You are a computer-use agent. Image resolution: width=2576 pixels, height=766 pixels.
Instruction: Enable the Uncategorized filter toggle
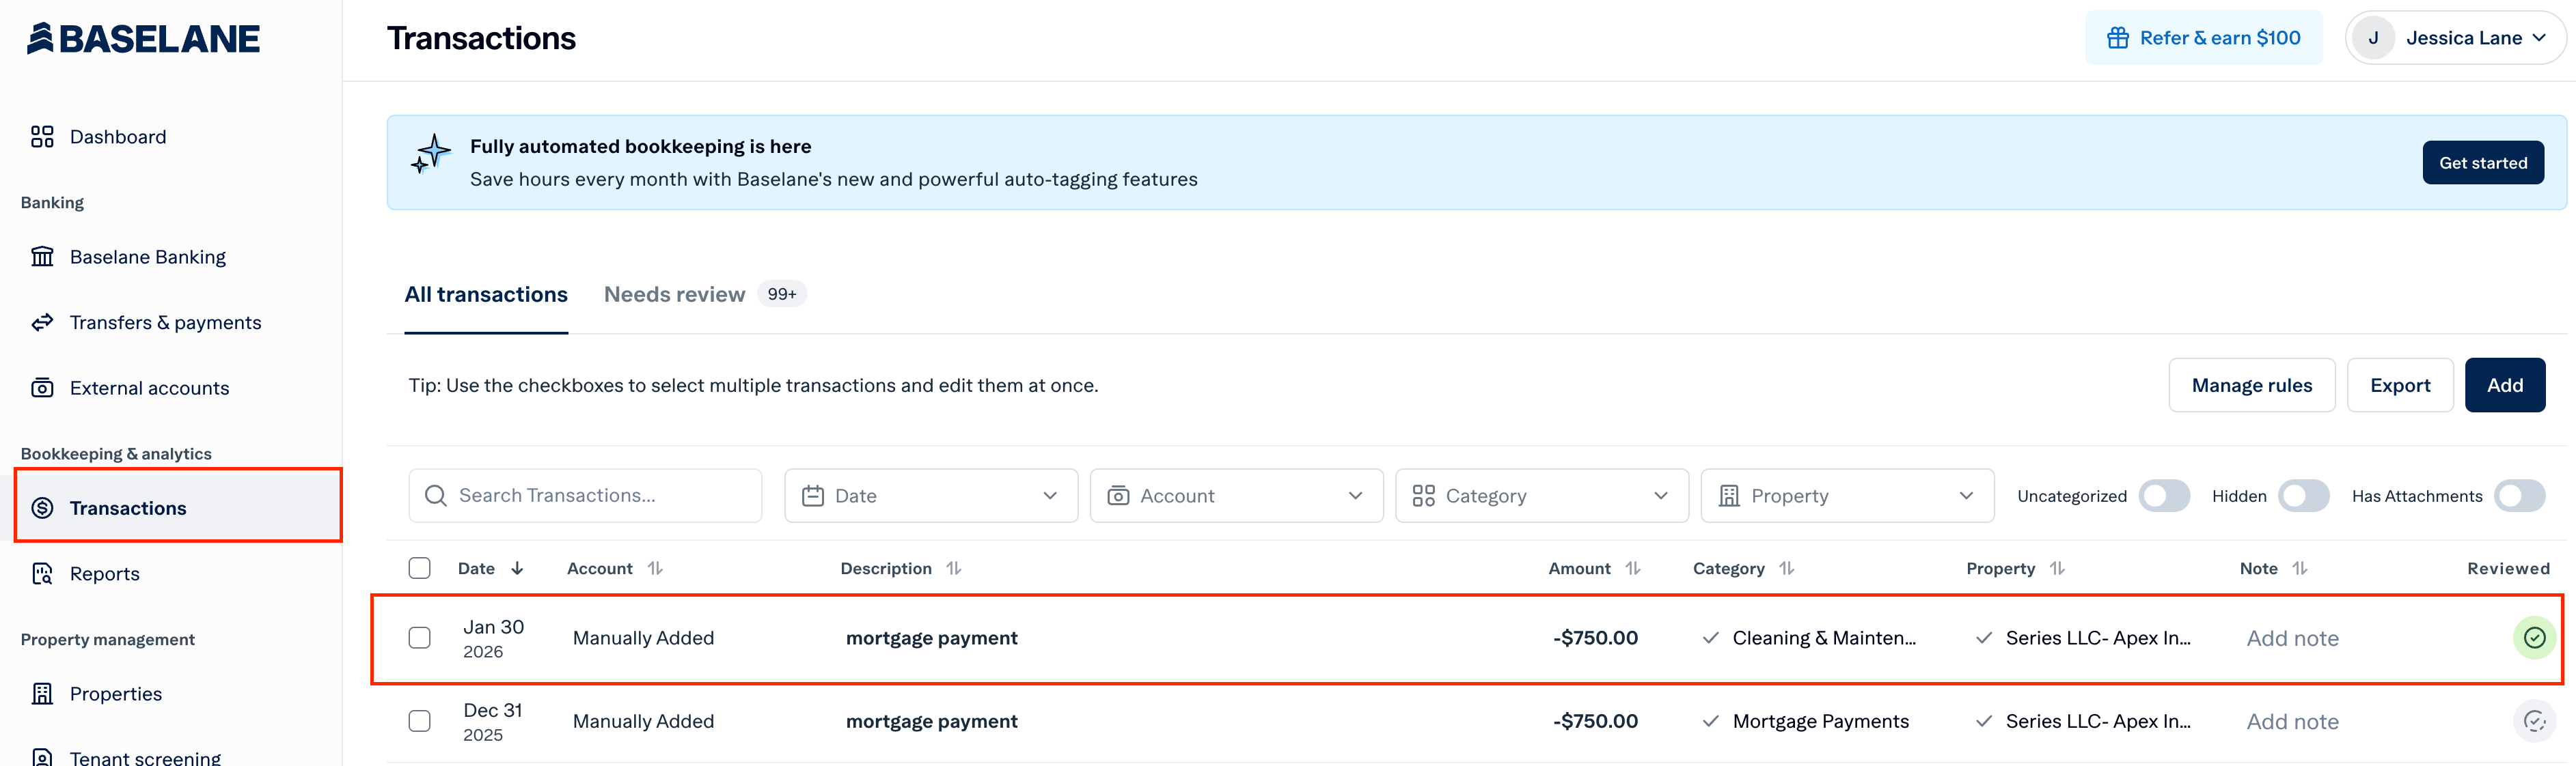[2165, 496]
